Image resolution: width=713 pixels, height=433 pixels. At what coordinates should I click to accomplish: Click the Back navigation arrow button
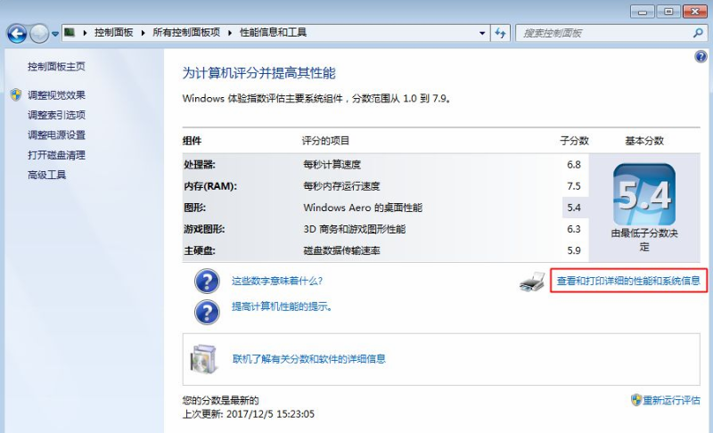pos(16,33)
